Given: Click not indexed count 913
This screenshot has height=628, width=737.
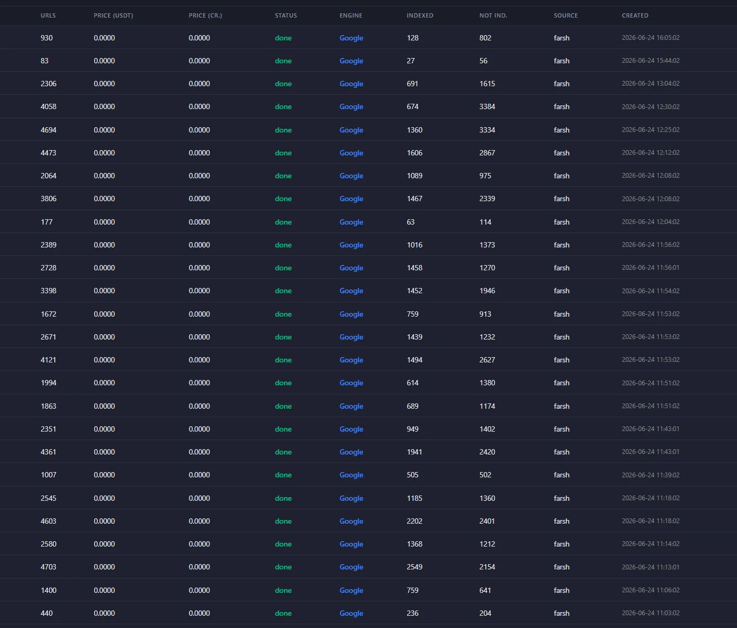Looking at the screenshot, I should [485, 314].
